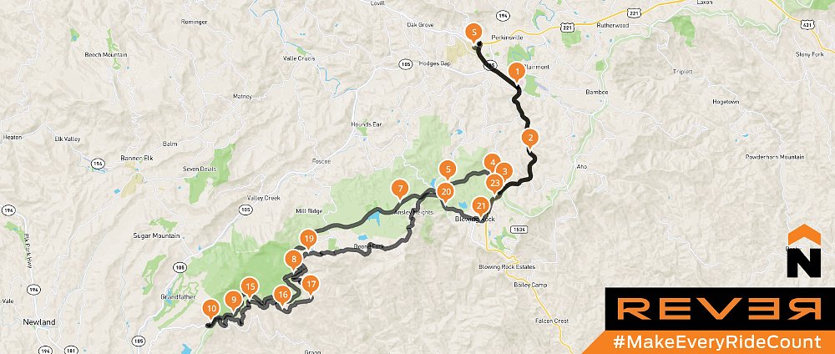Image resolution: width=835 pixels, height=354 pixels.
Task: Click waypoint marker 19
Action: tap(308, 240)
